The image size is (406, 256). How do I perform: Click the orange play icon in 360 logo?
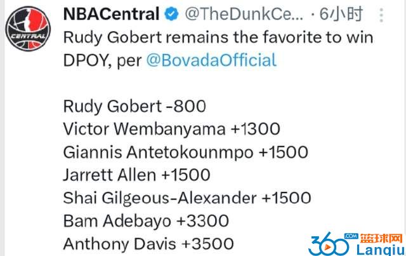327,247
